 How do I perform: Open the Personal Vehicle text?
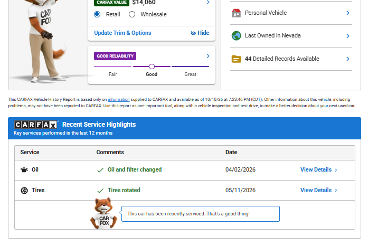click(266, 13)
